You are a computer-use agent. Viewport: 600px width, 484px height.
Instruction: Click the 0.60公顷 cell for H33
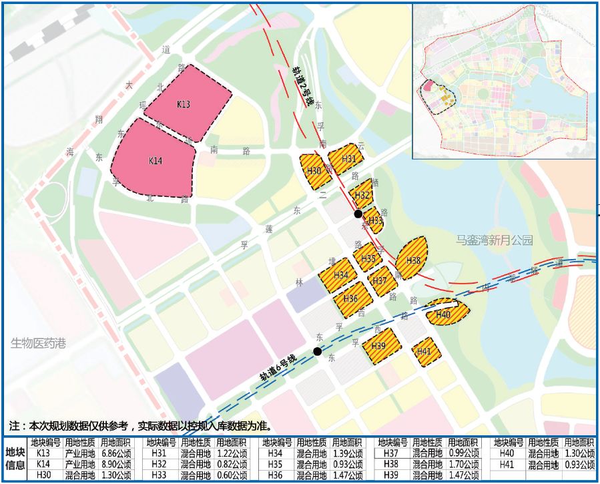tap(232, 475)
